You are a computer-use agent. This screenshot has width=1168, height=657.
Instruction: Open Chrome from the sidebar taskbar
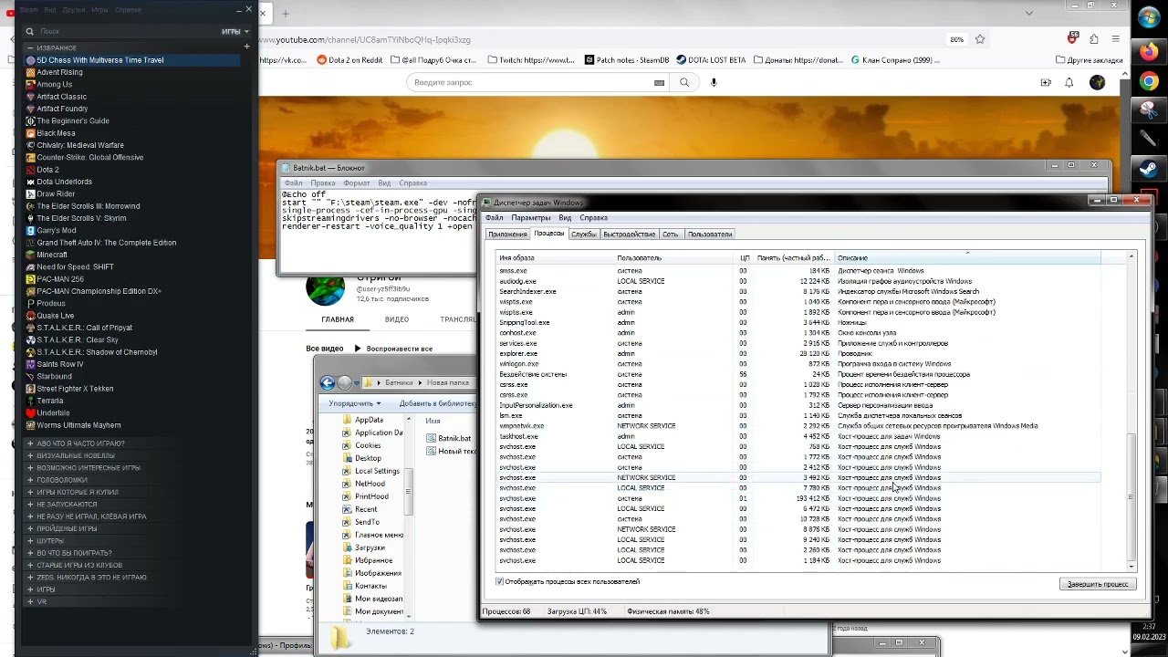[x=1148, y=82]
